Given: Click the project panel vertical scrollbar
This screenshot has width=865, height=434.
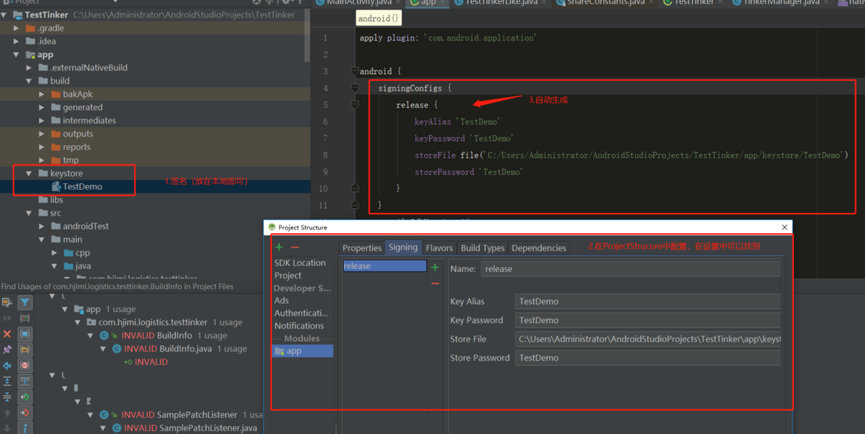Looking at the screenshot, I should (x=307, y=35).
